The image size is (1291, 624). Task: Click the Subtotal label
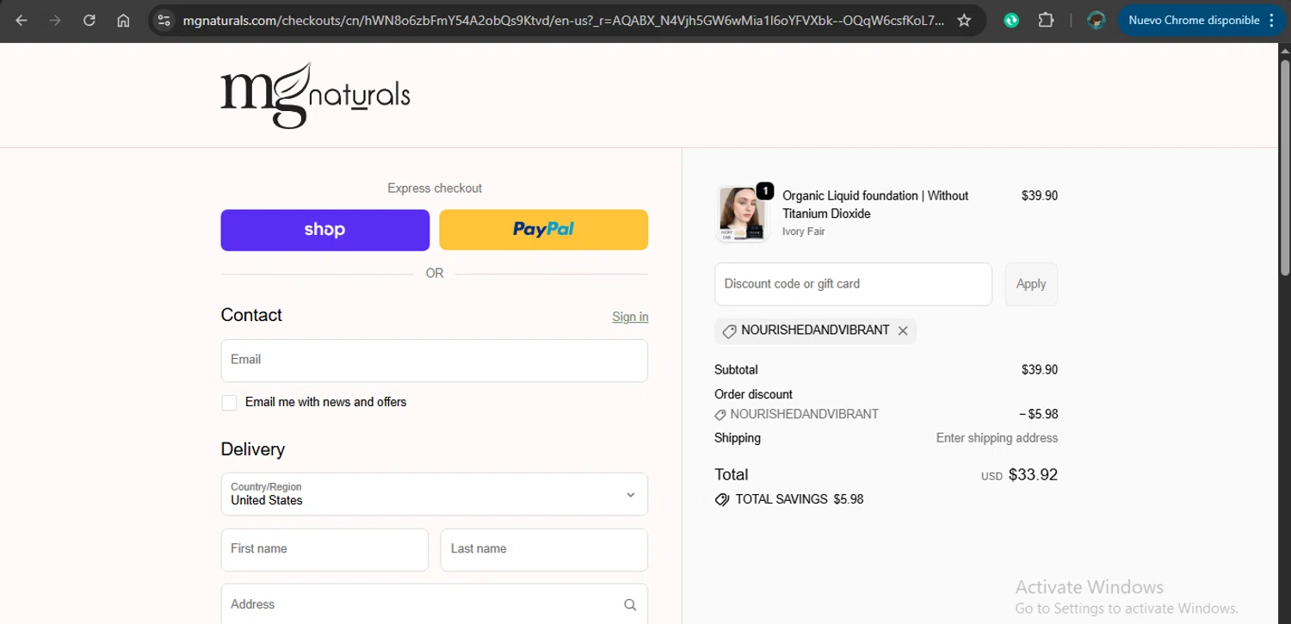pyautogui.click(x=736, y=370)
